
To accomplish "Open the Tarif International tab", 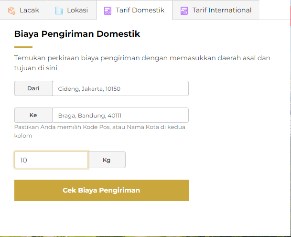I will 216,10.
